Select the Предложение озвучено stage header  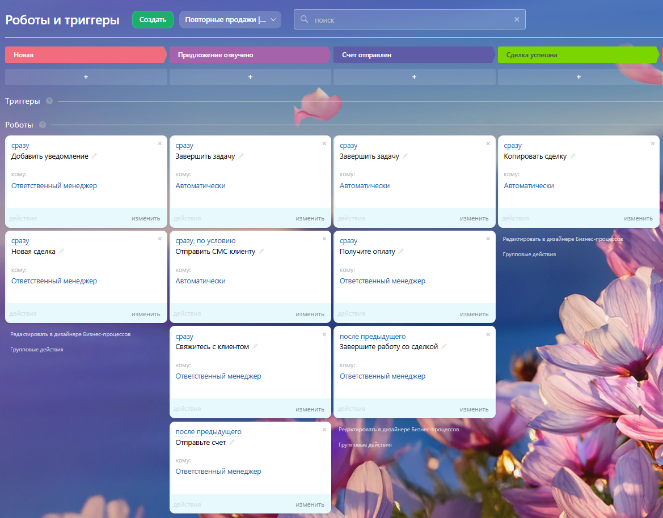(x=250, y=55)
